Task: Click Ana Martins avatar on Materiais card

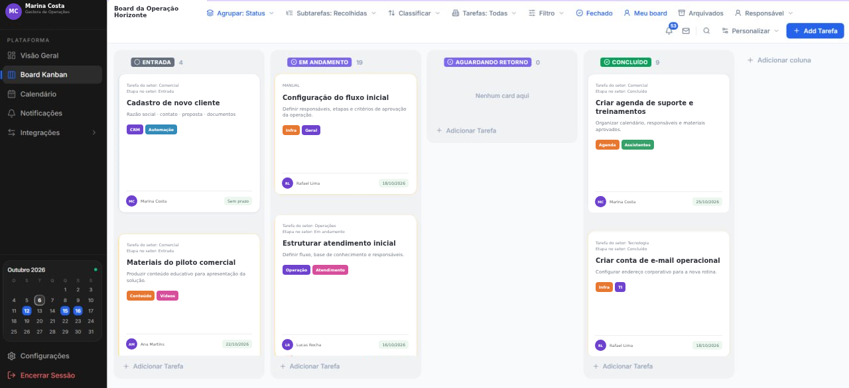Action: pos(131,344)
